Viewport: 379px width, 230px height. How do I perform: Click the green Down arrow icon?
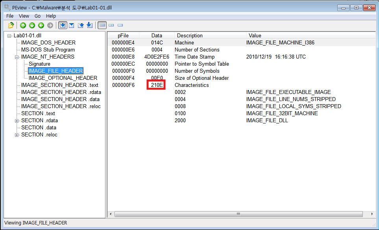[x=32, y=25]
